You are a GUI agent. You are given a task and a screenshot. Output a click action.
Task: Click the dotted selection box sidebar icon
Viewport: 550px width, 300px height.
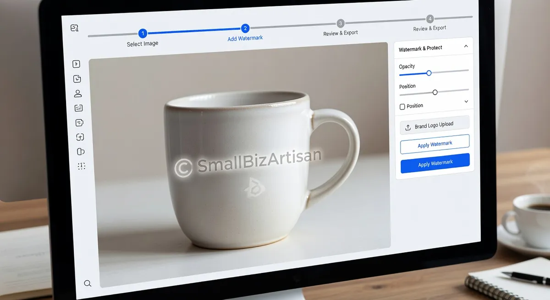82,166
